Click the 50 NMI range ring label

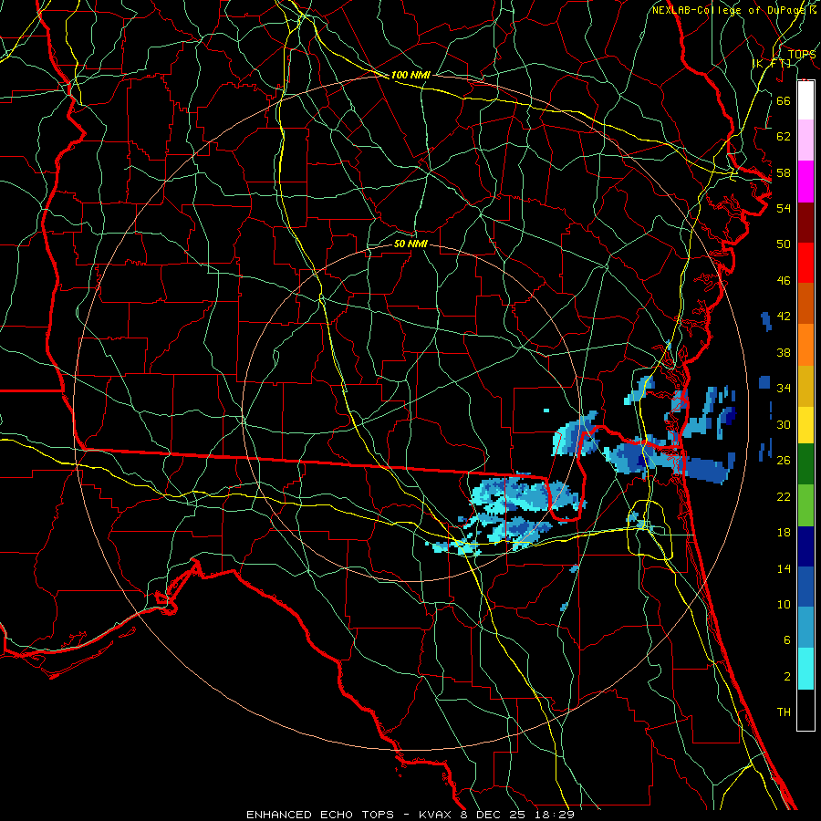tap(410, 244)
